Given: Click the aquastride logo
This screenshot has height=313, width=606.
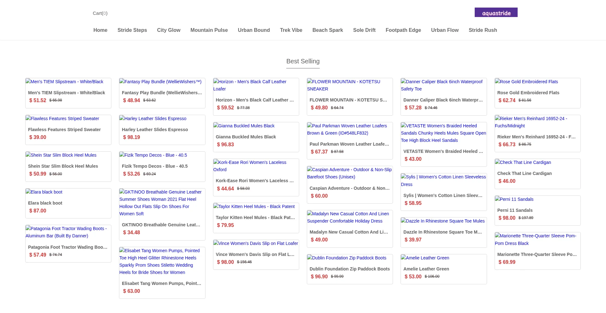Looking at the screenshot, I should pyautogui.click(x=496, y=13).
